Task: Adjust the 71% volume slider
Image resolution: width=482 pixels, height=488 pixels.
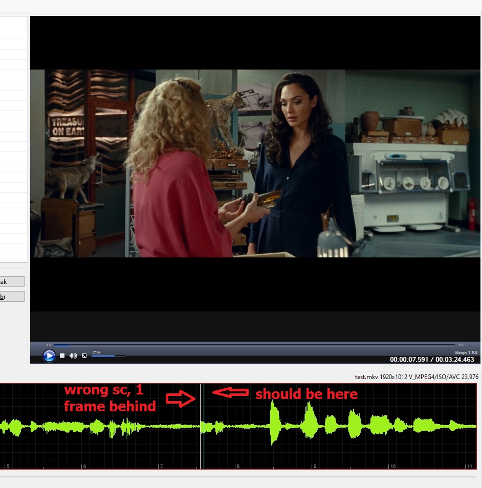Action: [108, 356]
